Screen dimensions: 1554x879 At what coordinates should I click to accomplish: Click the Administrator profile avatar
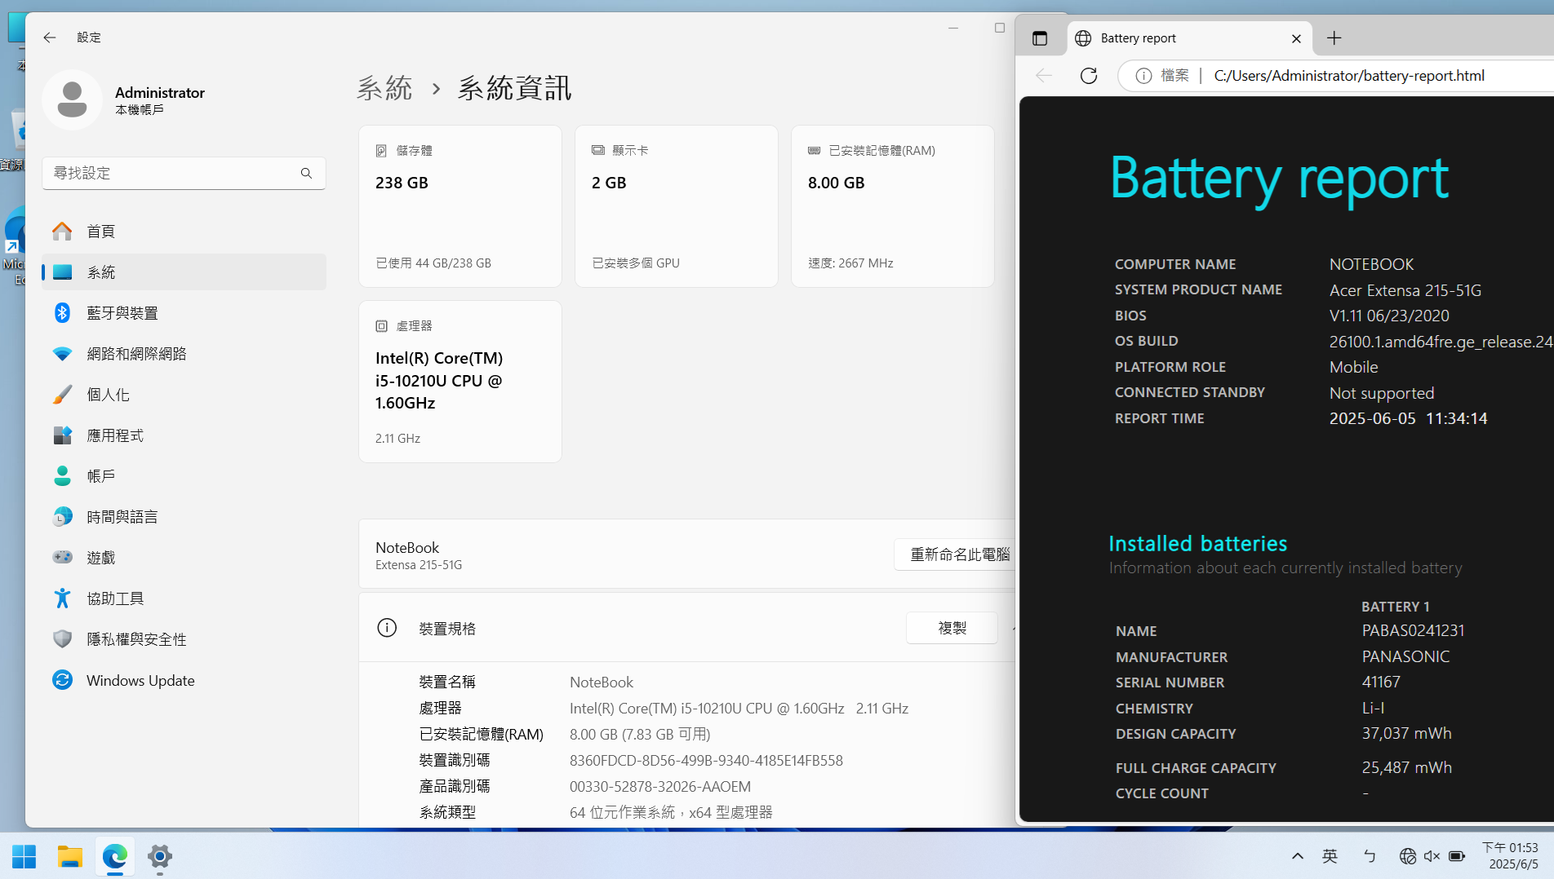pos(72,100)
